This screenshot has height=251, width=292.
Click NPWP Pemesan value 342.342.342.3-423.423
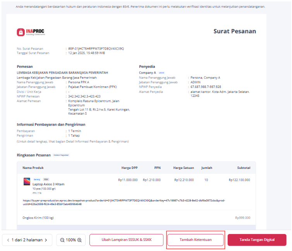coord(84,96)
